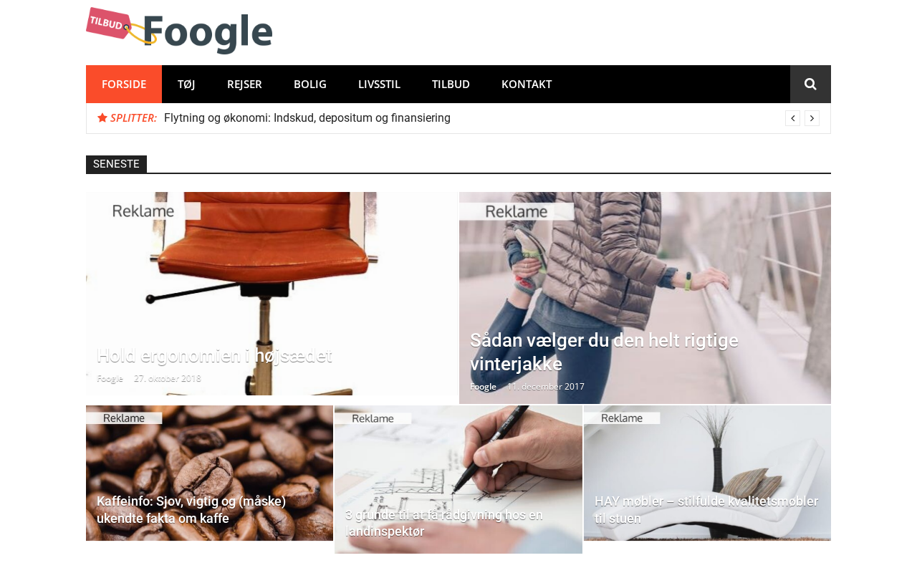Viewport: 917px width, 573px height.
Task: Click the SENESTE section label
Action: click(116, 164)
